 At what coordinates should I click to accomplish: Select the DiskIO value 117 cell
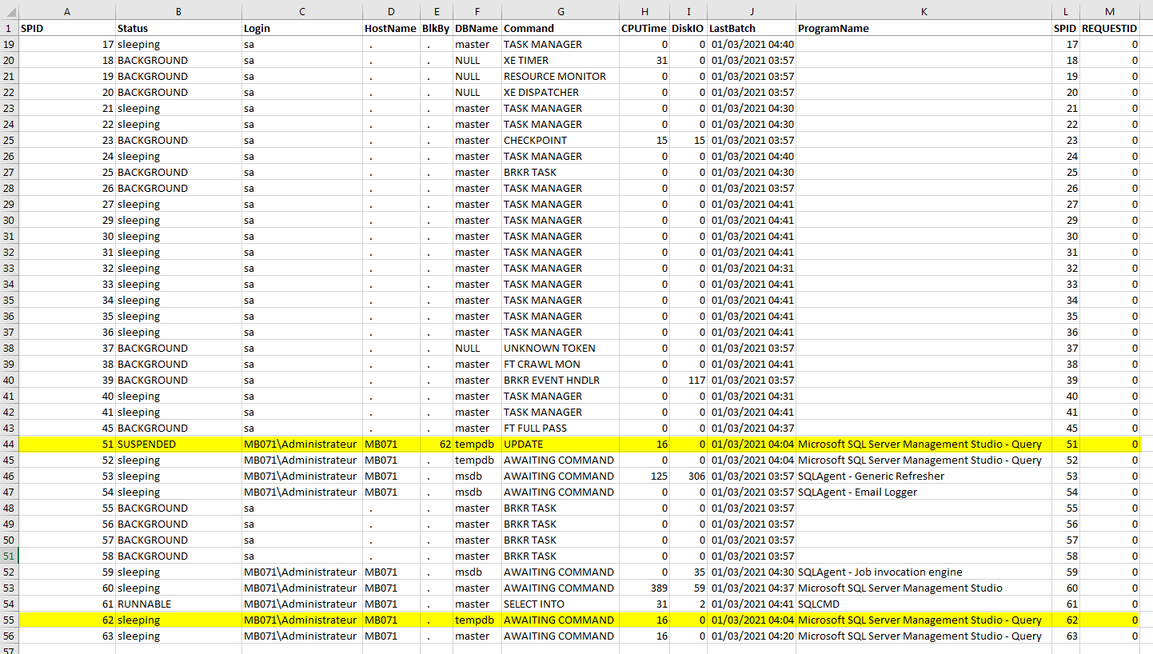[x=688, y=380]
